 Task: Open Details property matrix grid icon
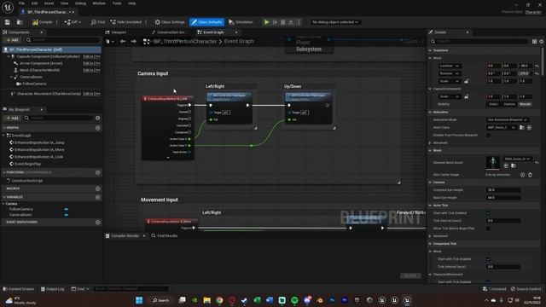pyautogui.click(x=534, y=42)
